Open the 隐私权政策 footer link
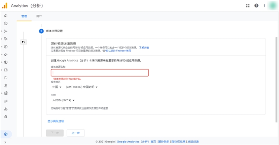Viewport: 279px width, 145px height. pos(178,142)
